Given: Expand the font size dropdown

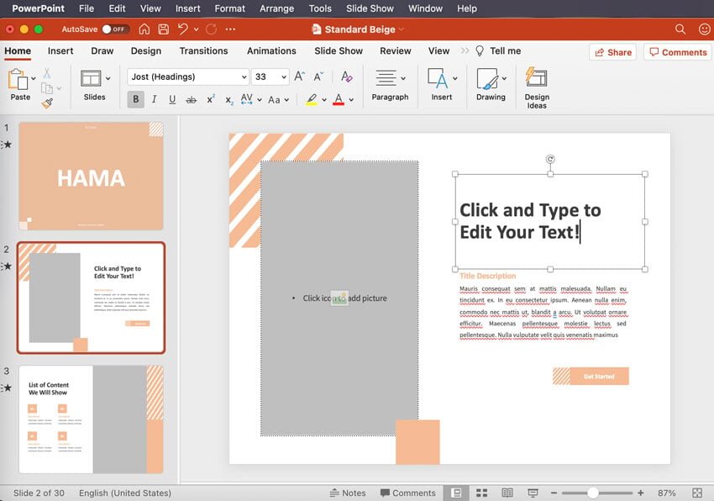Looking at the screenshot, I should 283,76.
